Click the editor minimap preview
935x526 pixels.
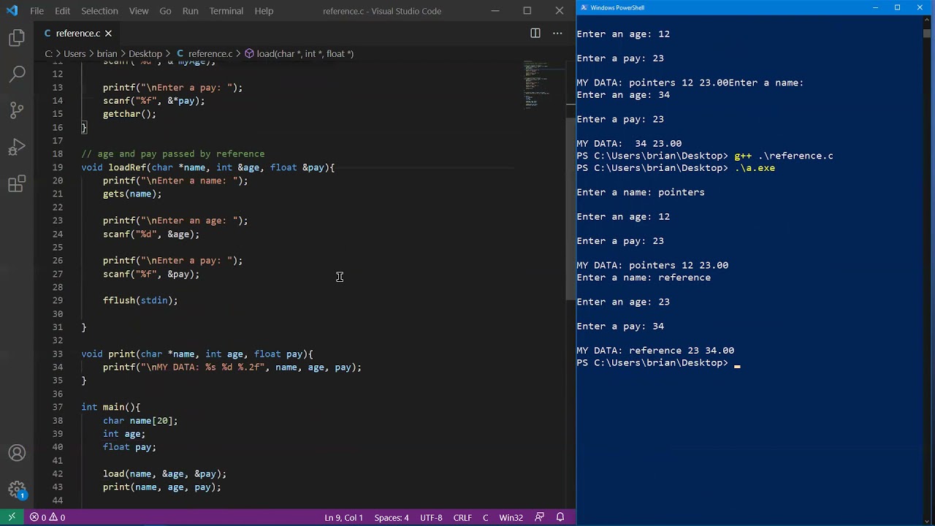tap(543, 85)
